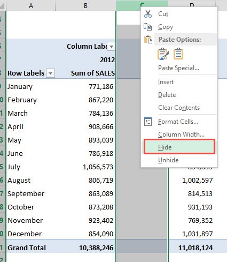
Task: Select column A header
Action: pyautogui.click(x=31, y=6)
